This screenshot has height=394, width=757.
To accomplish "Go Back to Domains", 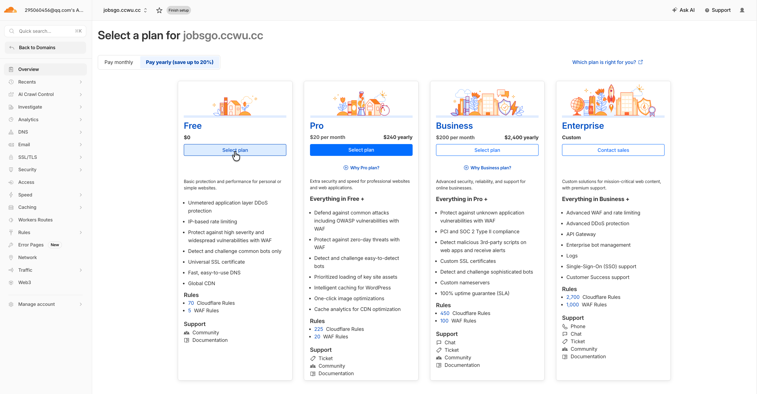I will tap(46, 48).
